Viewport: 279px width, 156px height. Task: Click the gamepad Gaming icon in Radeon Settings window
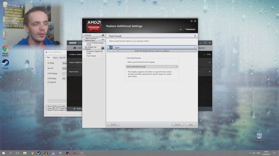(75, 48)
